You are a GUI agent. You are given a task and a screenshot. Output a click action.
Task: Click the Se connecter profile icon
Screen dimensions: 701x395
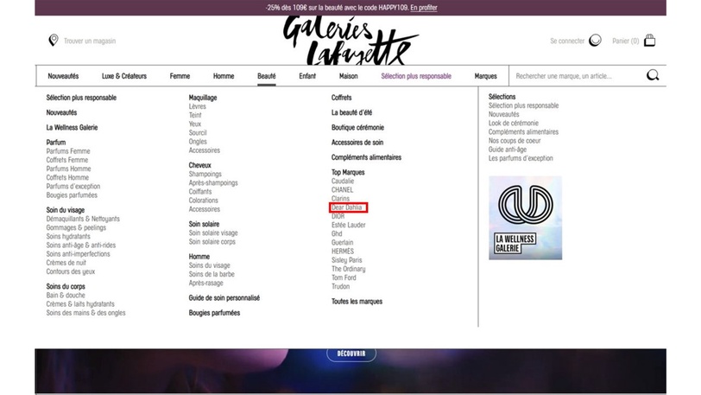595,41
